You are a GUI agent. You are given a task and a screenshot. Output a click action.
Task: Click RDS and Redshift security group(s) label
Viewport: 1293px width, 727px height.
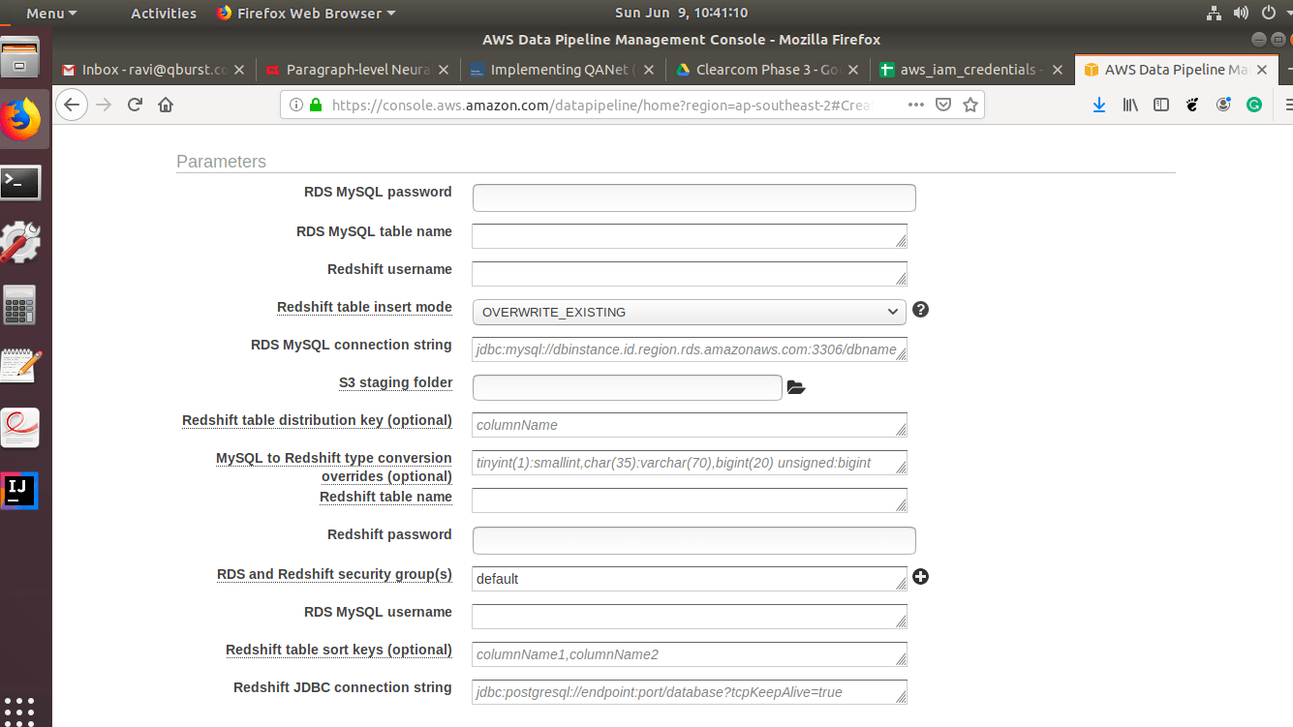point(334,574)
